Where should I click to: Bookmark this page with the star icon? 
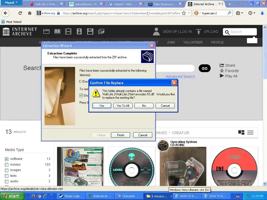184,13
